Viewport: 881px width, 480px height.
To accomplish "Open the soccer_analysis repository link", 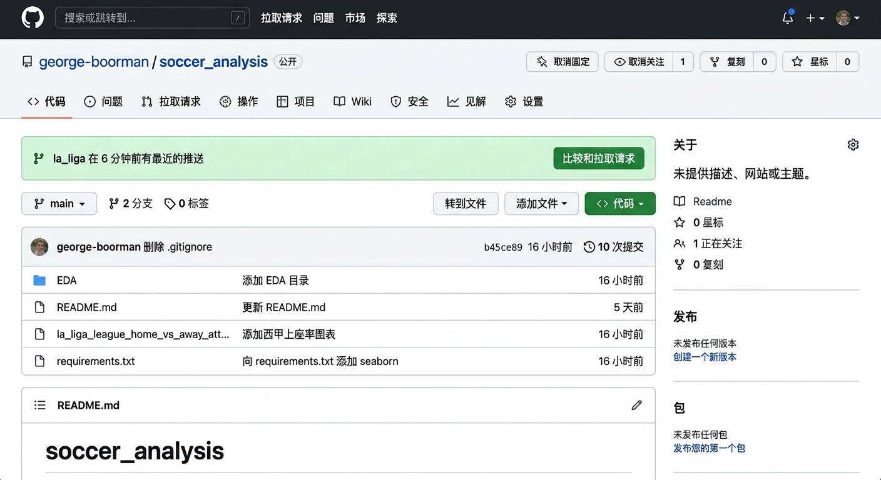I will (x=213, y=62).
